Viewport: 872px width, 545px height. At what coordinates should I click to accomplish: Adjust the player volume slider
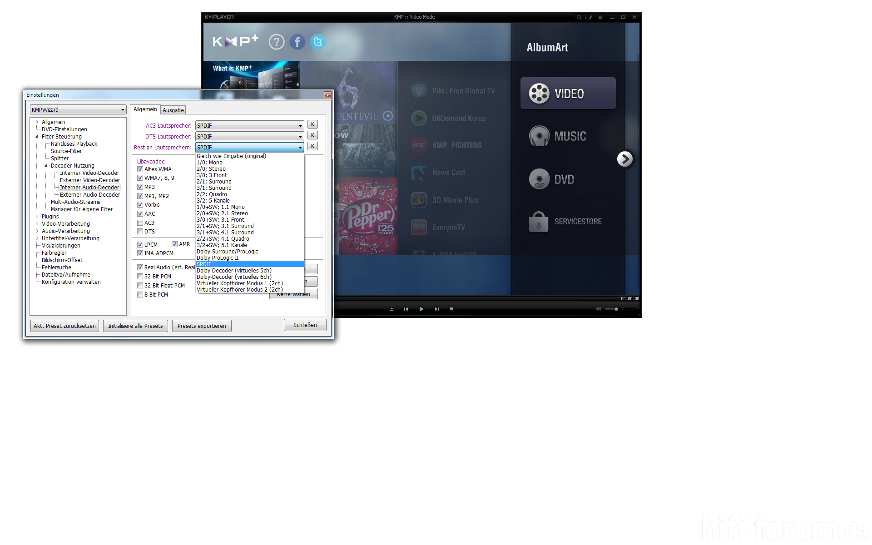pyautogui.click(x=621, y=309)
